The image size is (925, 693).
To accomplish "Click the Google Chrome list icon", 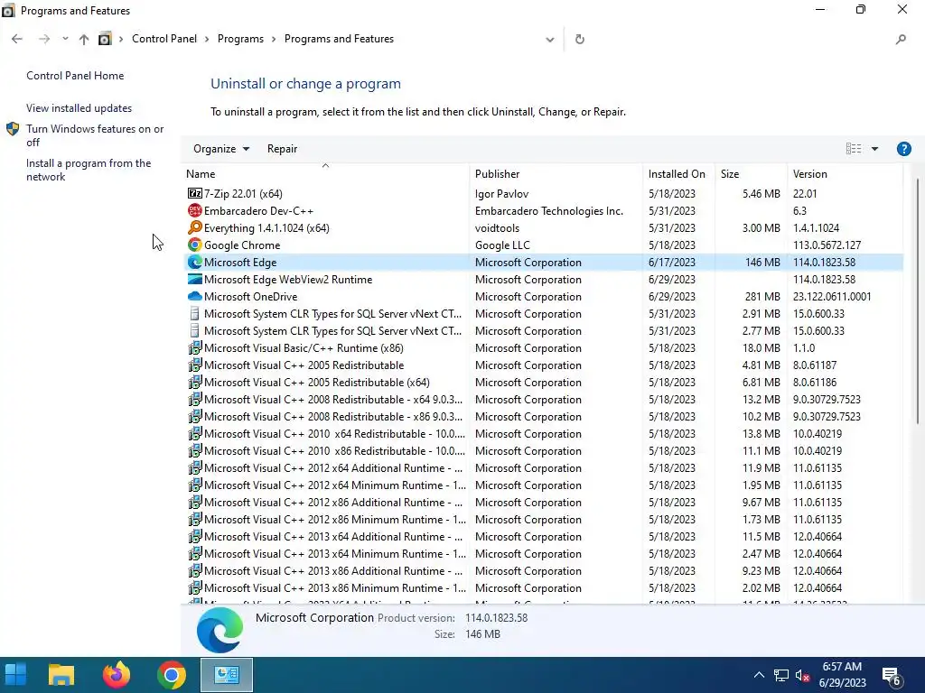I will click(x=195, y=245).
